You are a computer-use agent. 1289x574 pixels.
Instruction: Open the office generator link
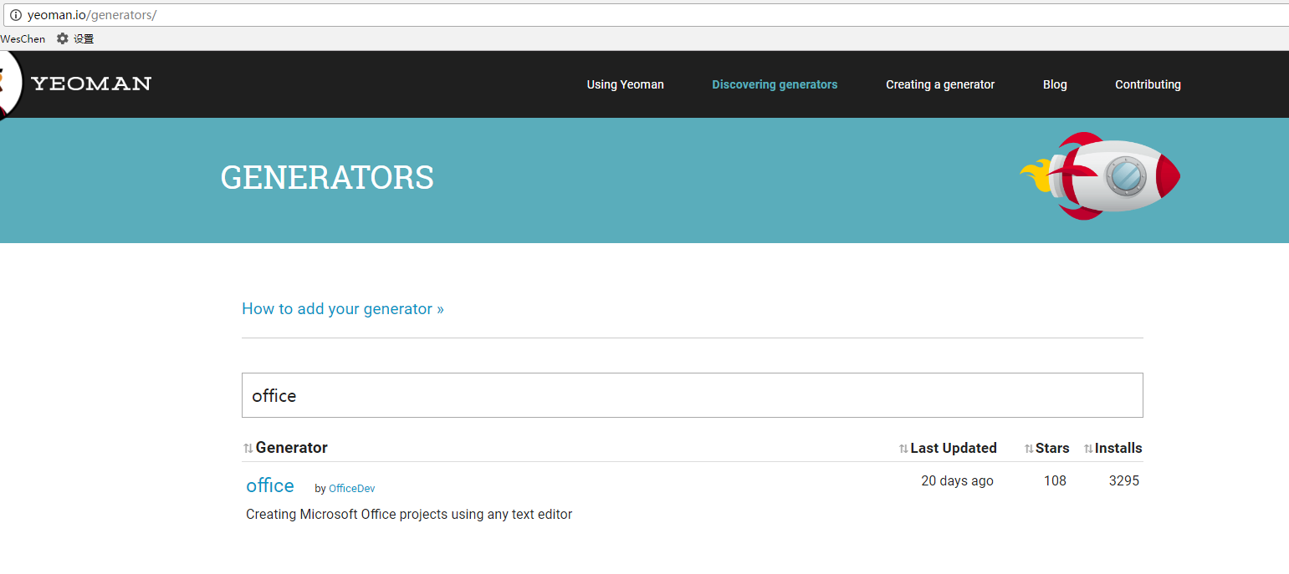270,485
